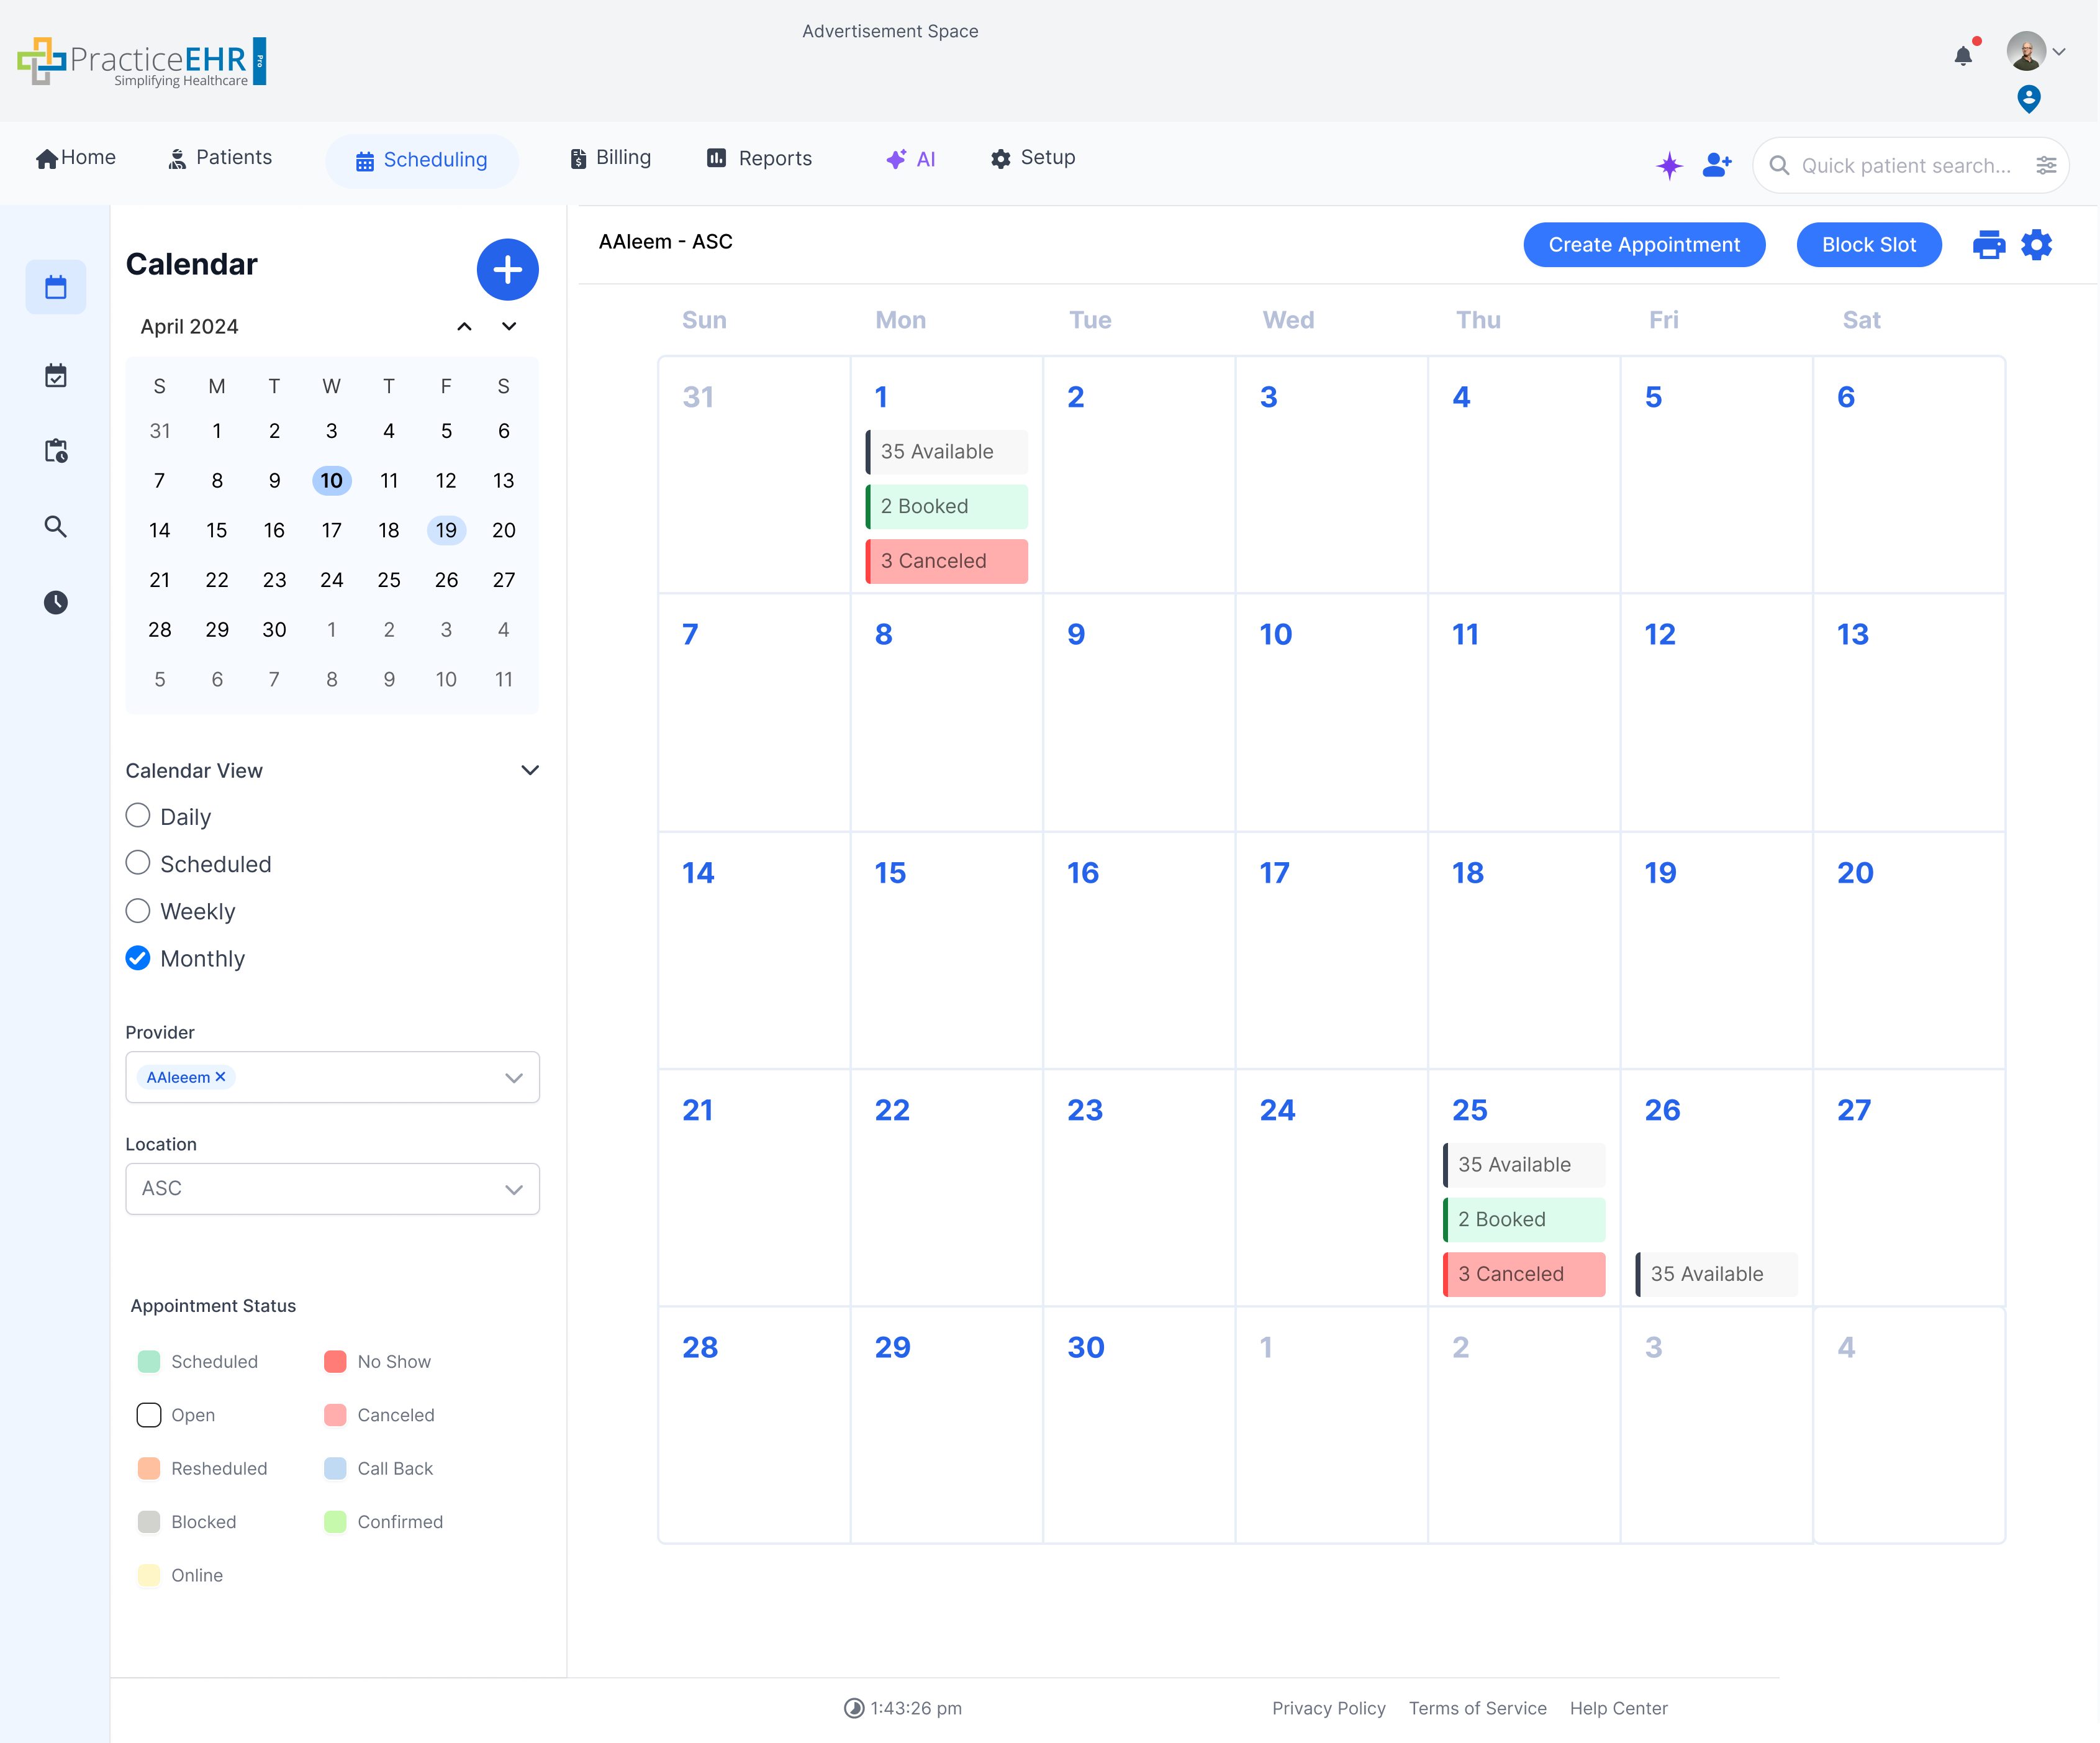Go to the Billing menu
This screenshot has height=1743, width=2100.
(610, 158)
